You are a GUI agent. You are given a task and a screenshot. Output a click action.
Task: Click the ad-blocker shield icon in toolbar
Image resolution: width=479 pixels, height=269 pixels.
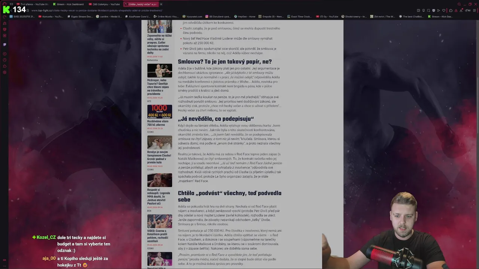[434, 10]
